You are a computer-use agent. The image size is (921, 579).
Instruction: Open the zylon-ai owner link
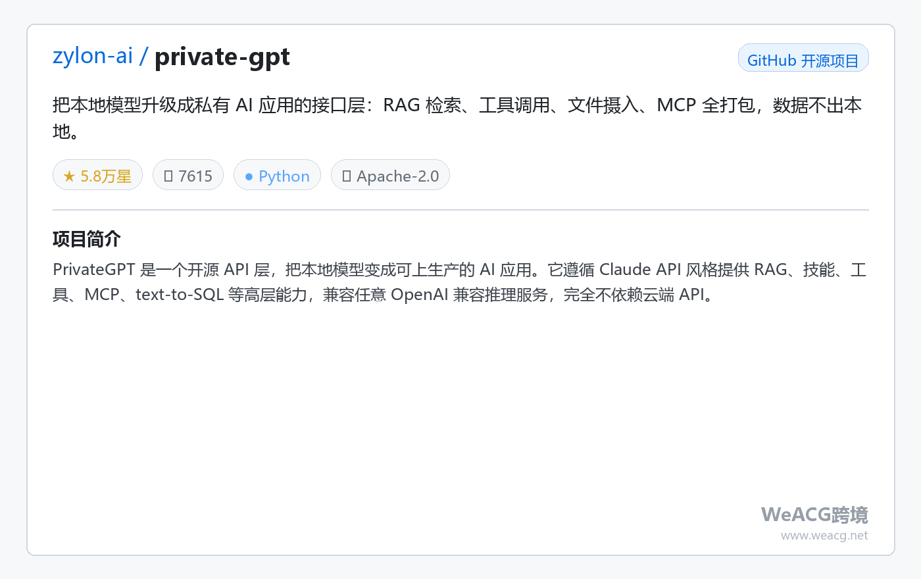(93, 56)
